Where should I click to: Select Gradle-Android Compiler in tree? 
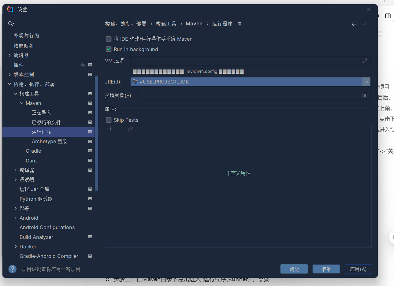click(49, 256)
